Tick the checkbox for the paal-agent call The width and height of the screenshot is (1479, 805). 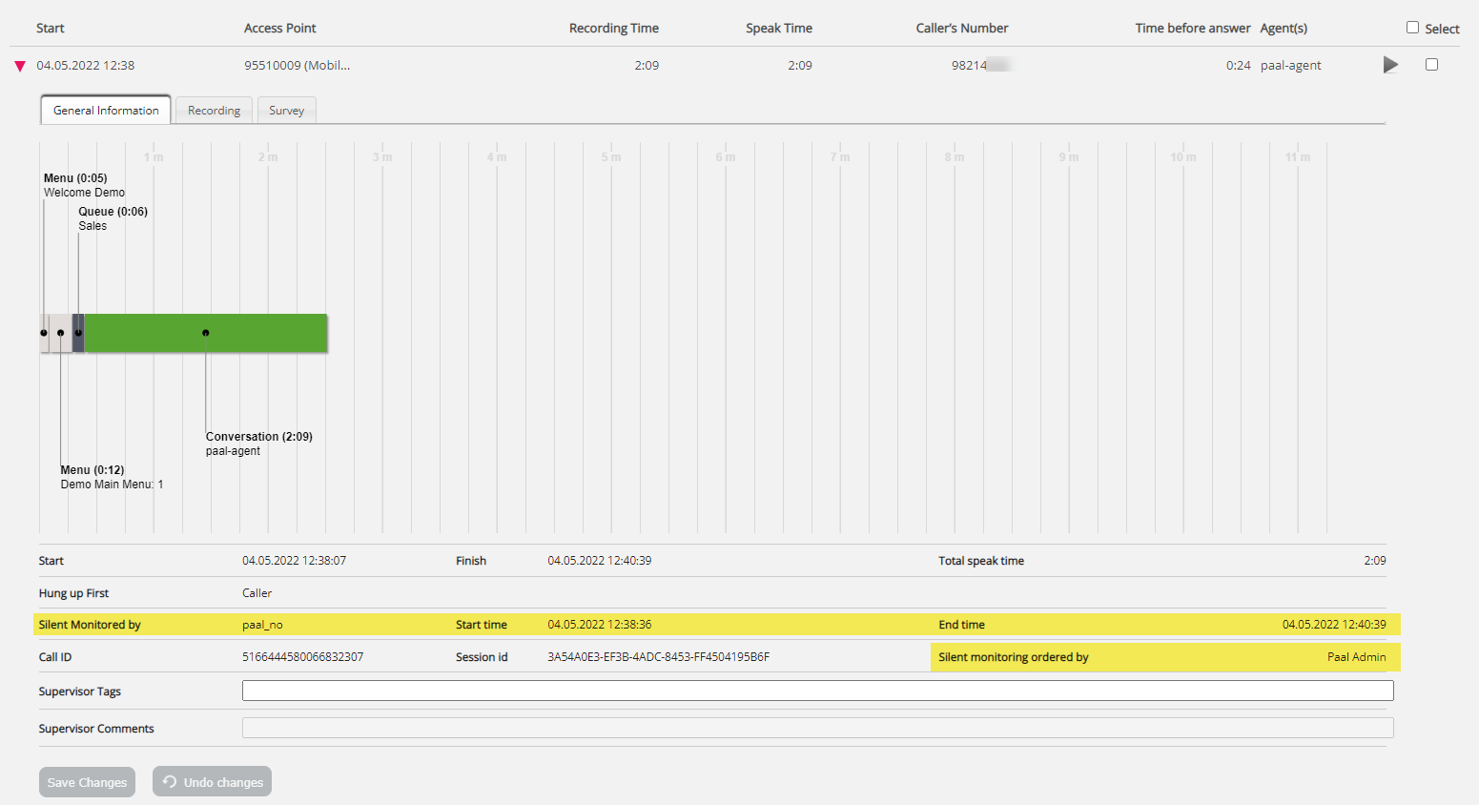pyautogui.click(x=1431, y=65)
